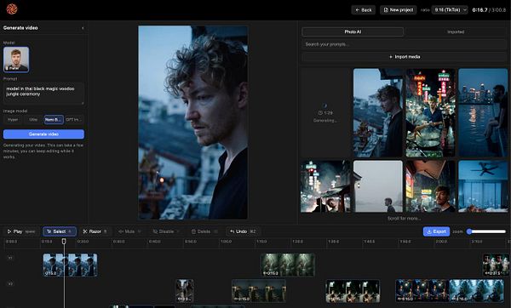Select the rightmost V1 clip near 2:10
The image size is (511, 308).
(496, 265)
